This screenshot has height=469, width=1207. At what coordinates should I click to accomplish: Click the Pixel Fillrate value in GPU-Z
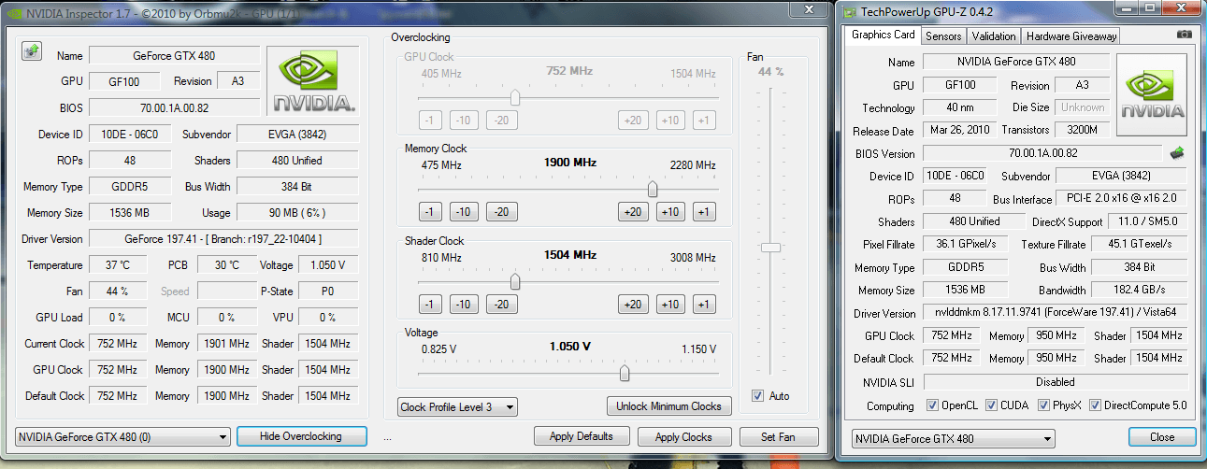[965, 244]
